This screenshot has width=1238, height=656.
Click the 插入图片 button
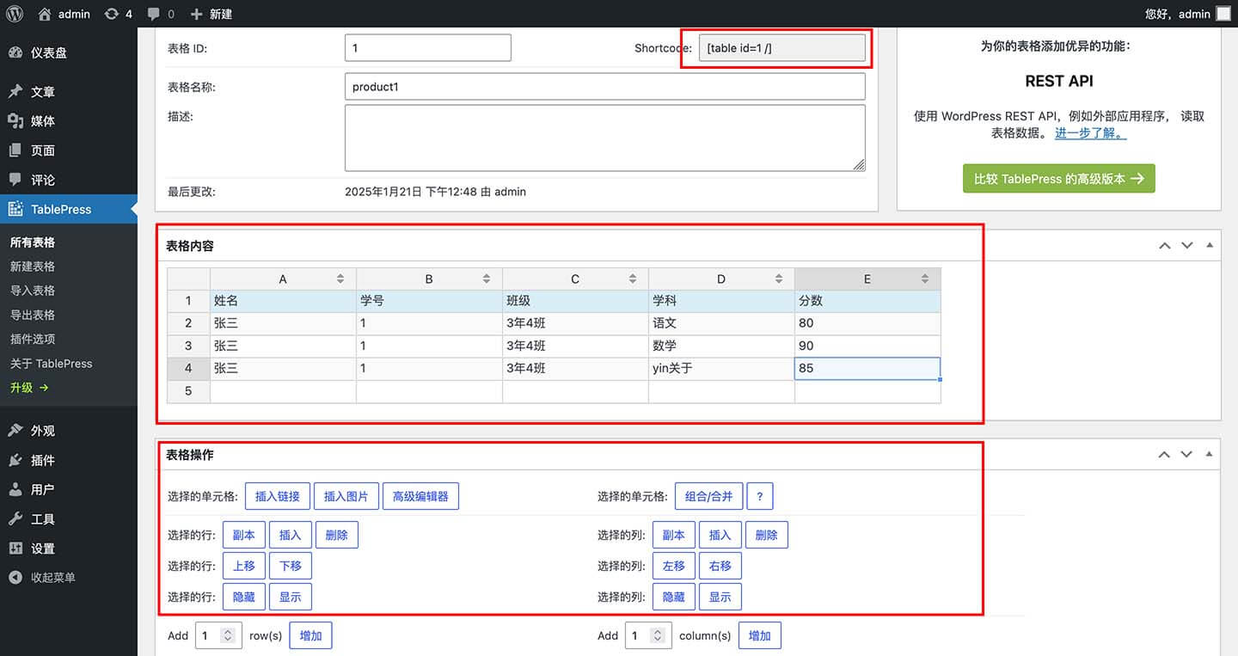pyautogui.click(x=346, y=496)
